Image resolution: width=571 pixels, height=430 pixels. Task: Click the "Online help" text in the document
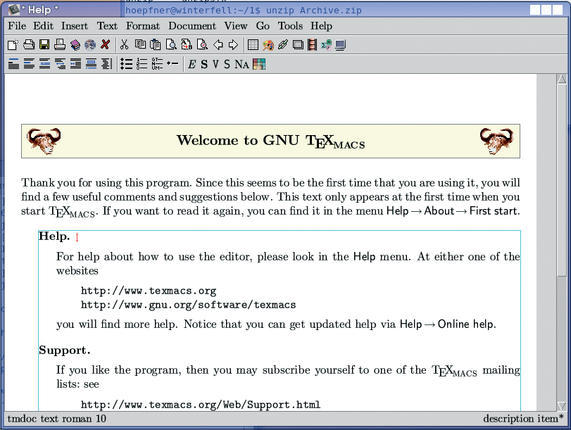[x=467, y=324]
